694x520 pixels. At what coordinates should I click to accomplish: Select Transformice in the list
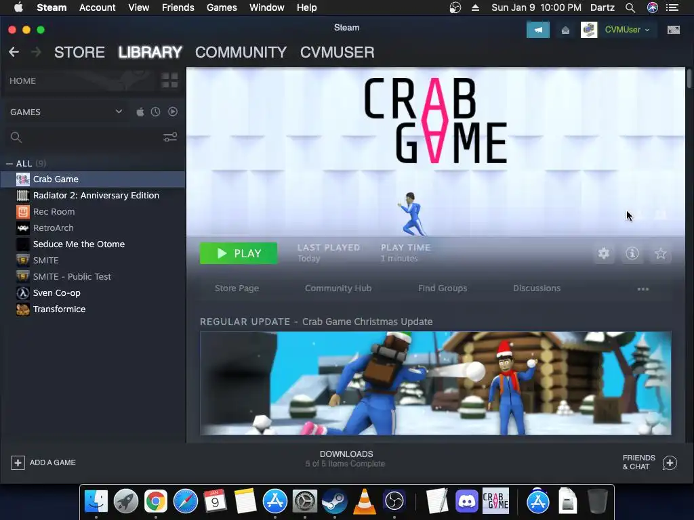point(94,309)
